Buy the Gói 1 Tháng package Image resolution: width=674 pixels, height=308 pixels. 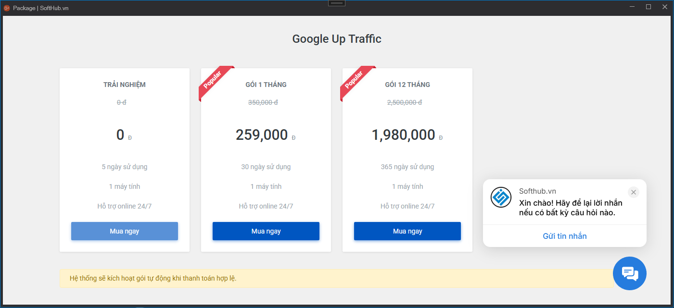coord(266,231)
